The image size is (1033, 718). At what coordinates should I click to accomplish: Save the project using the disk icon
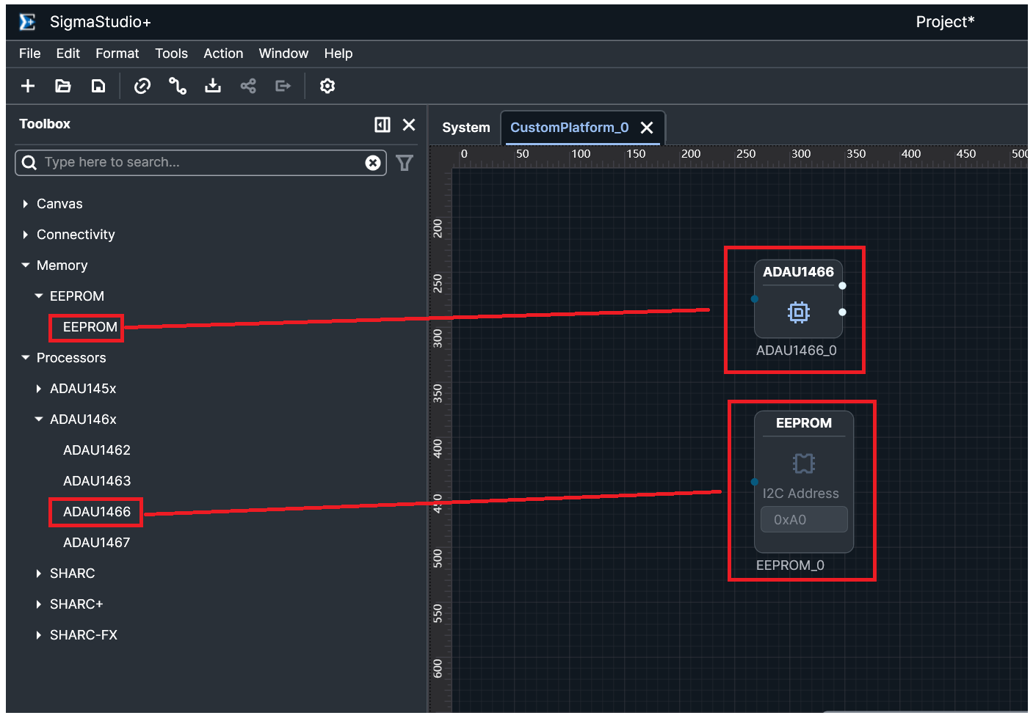[98, 86]
